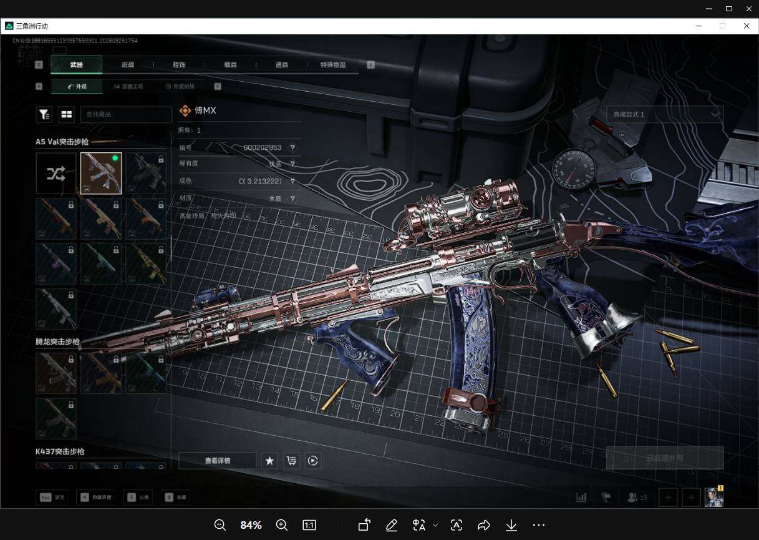
Task: Click the H hide interface button
Action: point(97,498)
